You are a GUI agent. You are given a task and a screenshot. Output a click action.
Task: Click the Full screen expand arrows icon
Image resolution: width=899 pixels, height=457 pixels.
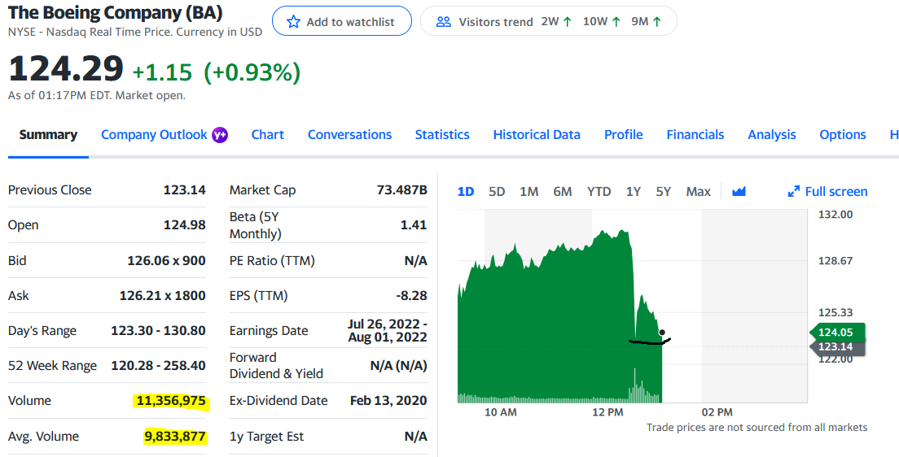click(793, 191)
